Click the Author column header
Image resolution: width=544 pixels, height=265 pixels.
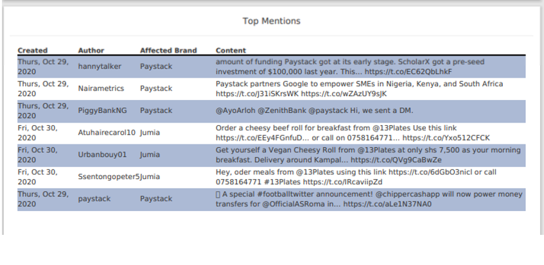(91, 51)
